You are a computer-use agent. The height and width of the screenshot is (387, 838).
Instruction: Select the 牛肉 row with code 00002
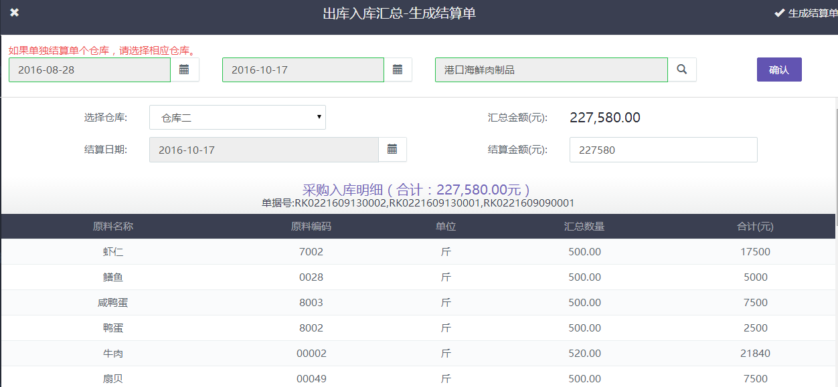click(x=112, y=354)
